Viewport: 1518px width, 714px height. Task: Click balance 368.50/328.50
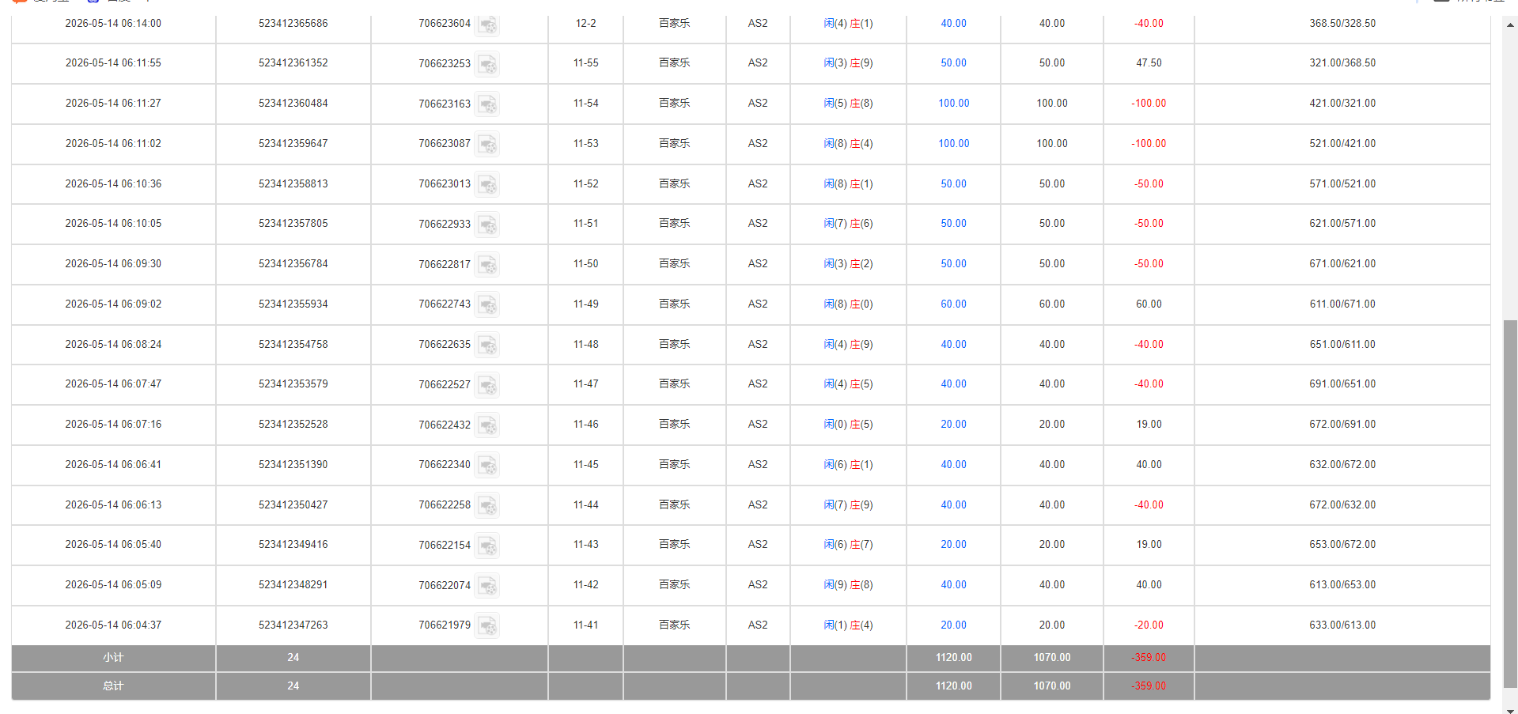pyautogui.click(x=1342, y=24)
